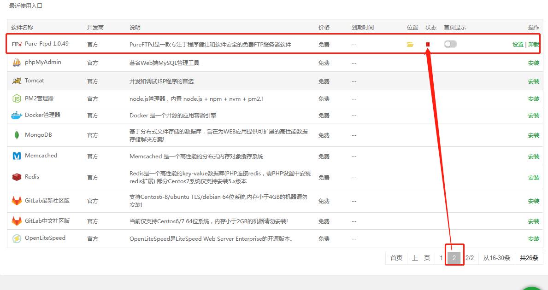Click the Docker whale icon

pos(17,116)
